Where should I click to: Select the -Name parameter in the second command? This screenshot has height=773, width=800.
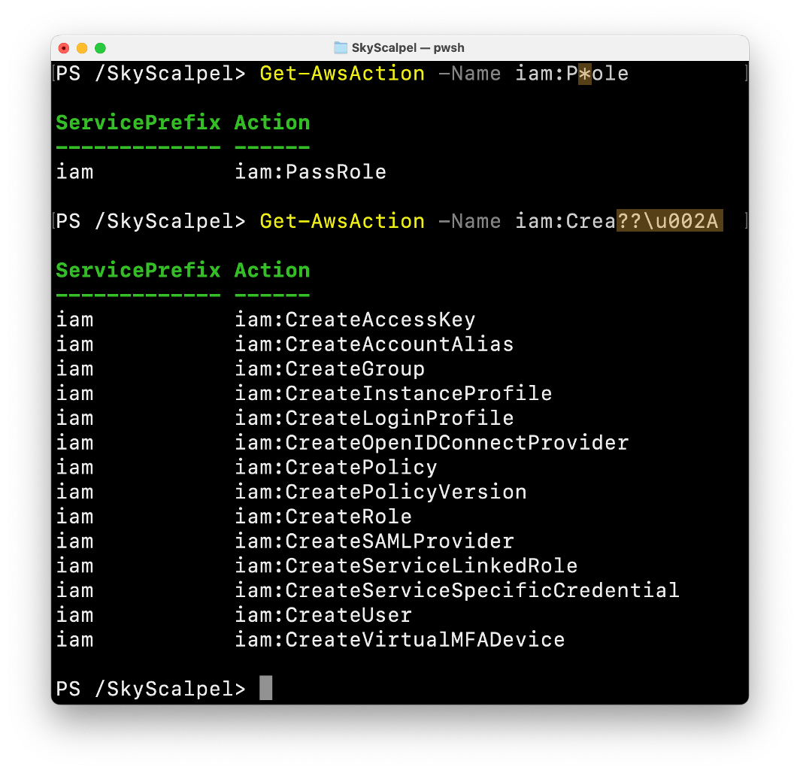point(470,221)
